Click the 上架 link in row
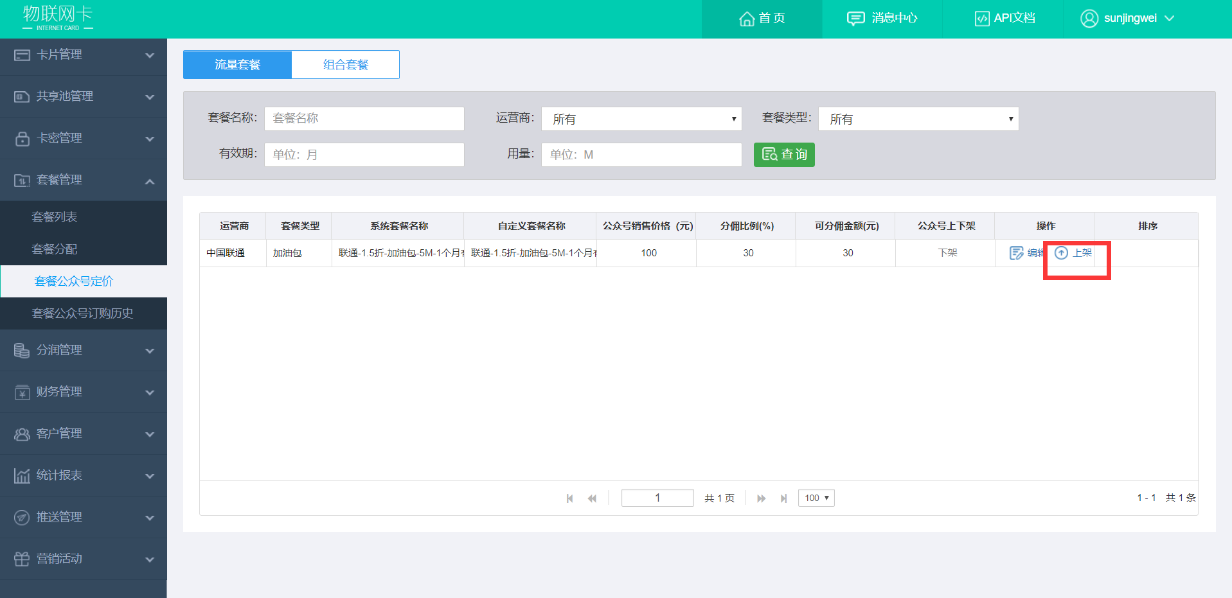Image resolution: width=1232 pixels, height=598 pixels. click(1082, 253)
